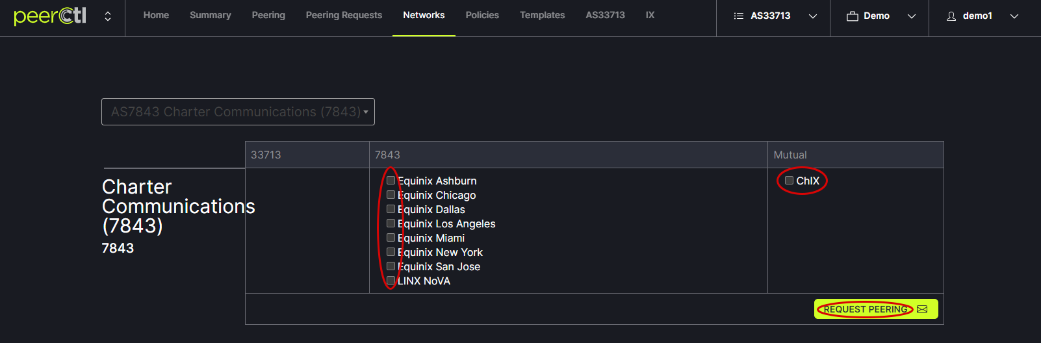The width and height of the screenshot is (1041, 343).
Task: Click the briefcase icon beside Demo
Action: pos(852,16)
